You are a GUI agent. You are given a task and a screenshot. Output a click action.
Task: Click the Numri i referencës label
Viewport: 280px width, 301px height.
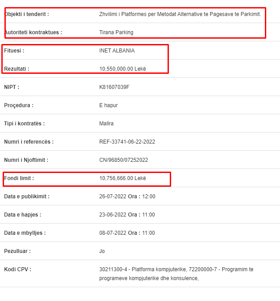pyautogui.click(x=29, y=142)
